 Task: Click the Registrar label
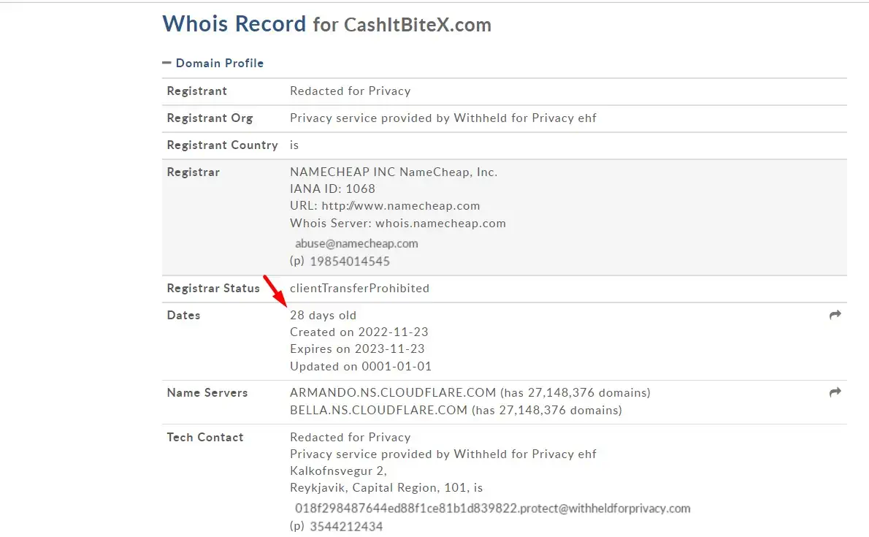[194, 172]
